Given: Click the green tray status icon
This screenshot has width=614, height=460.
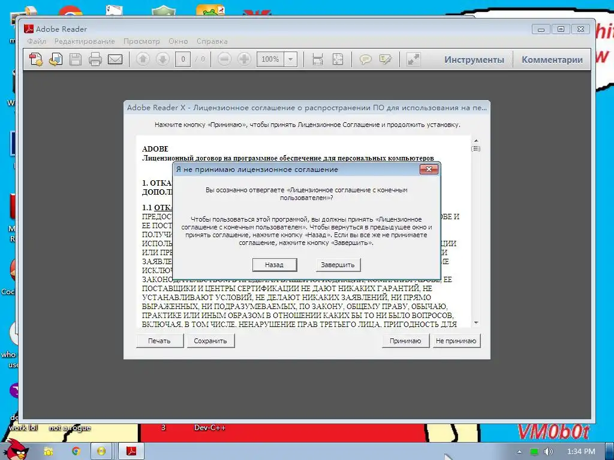Looking at the screenshot, I should pyautogui.click(x=534, y=452).
